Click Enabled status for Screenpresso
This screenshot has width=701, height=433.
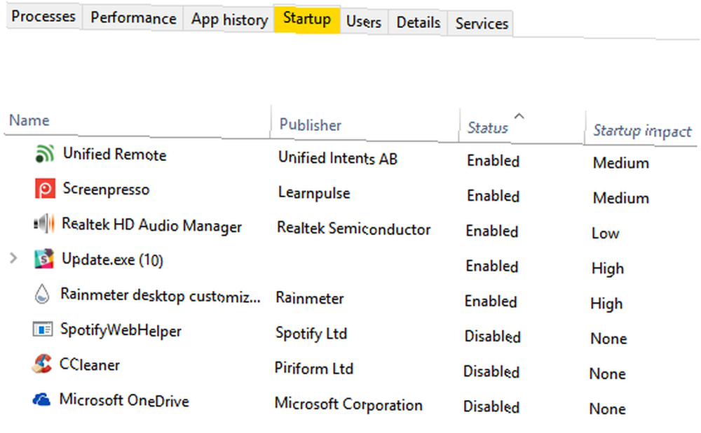(493, 196)
